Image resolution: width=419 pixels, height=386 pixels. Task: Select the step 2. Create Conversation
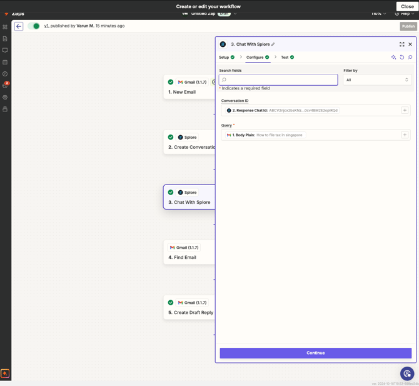coord(189,142)
